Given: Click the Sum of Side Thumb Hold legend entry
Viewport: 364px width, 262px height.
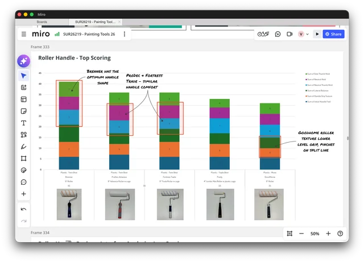Looking at the screenshot, I should 317,74.
